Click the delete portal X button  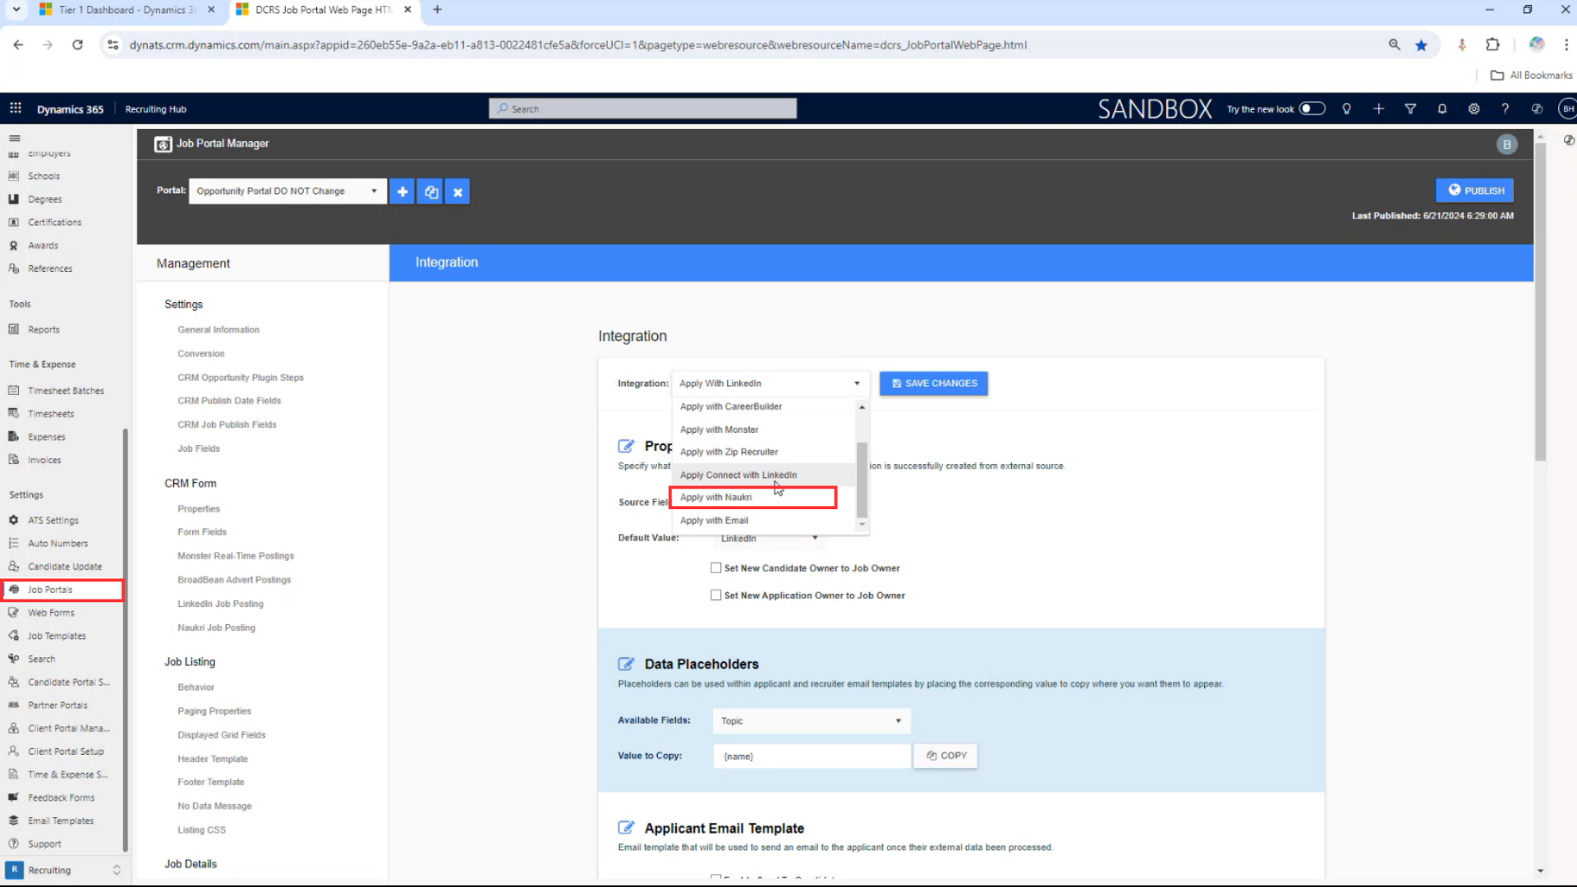coord(457,191)
